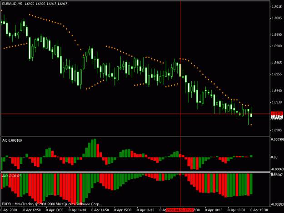Click the -0.00063 AC scale value
Image resolution: width=284 pixels, height=213 pixels.
coord(277,169)
